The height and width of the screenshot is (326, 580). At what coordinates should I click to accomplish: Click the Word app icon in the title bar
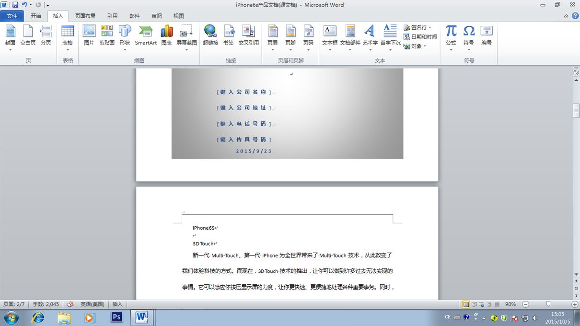coord(4,5)
